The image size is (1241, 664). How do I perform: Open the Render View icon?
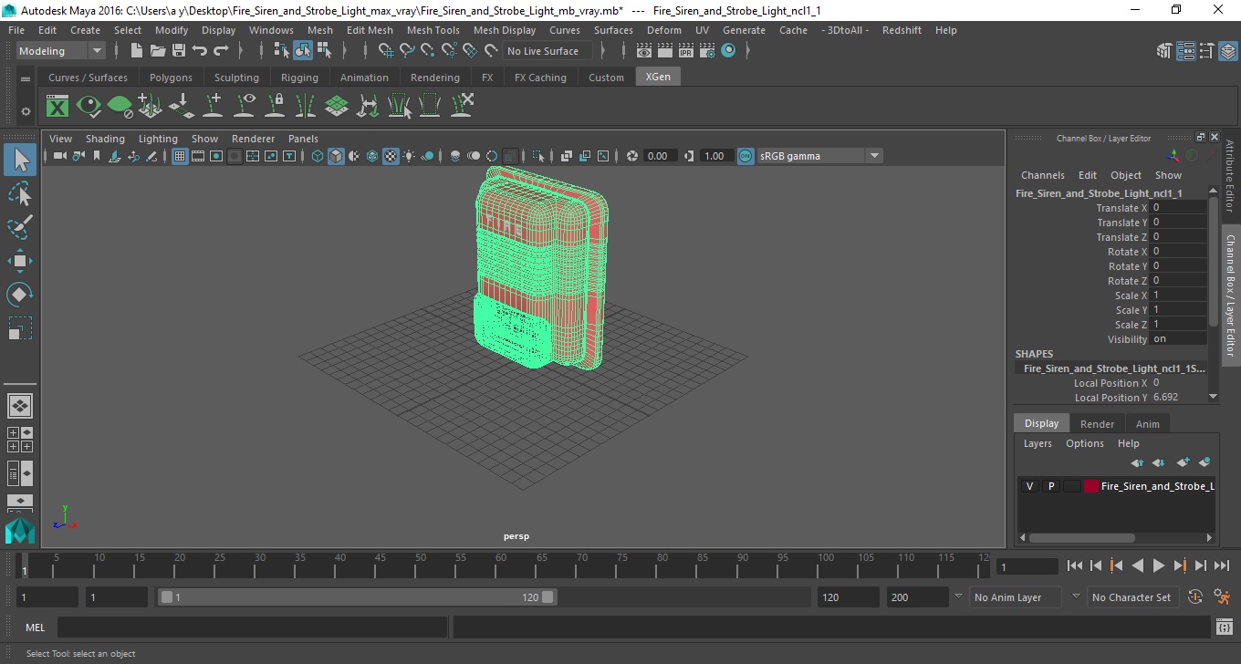pos(644,51)
